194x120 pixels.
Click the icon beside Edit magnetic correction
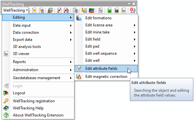tap(79, 77)
